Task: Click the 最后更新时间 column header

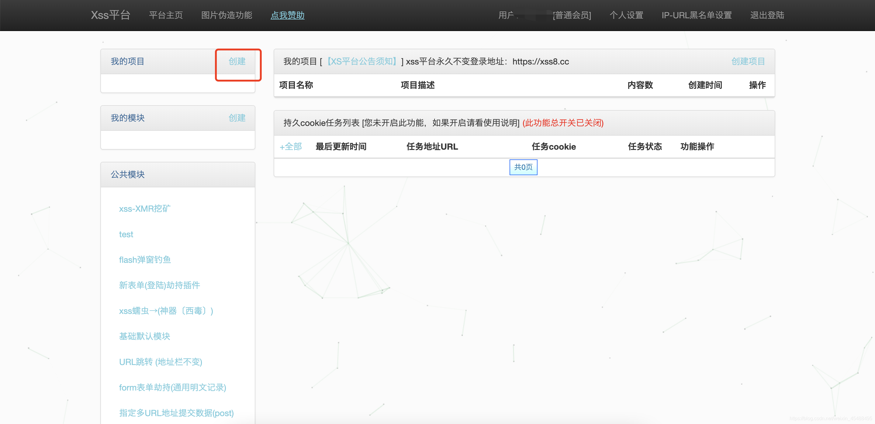Action: 341,146
